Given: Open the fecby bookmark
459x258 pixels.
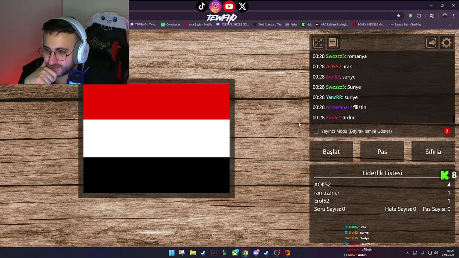Looking at the screenshot, I should pyautogui.click(x=291, y=24).
